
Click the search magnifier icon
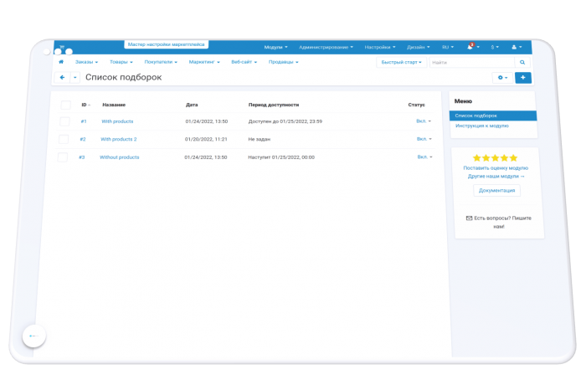[522, 63]
